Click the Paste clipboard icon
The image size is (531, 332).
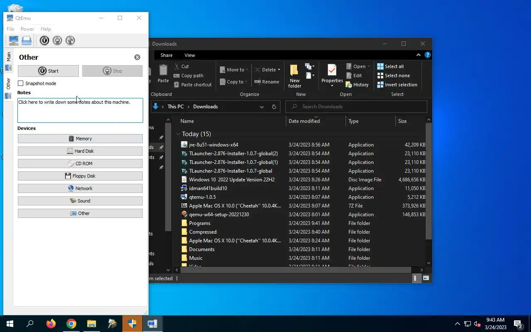(x=163, y=73)
